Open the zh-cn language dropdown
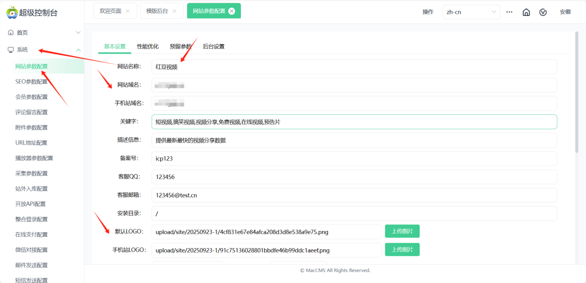 (472, 12)
